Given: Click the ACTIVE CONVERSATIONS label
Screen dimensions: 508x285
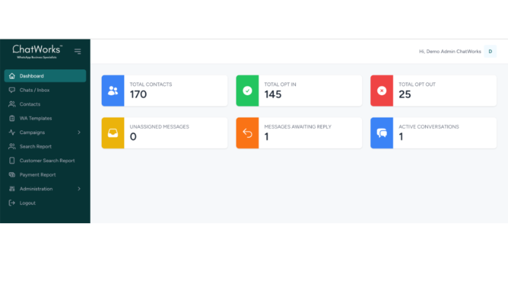Looking at the screenshot, I should coord(429,127).
